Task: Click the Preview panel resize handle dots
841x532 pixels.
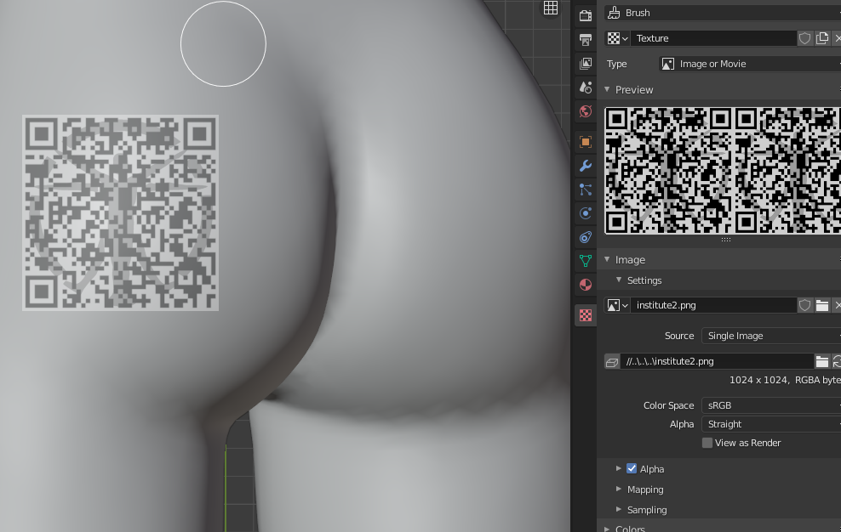Action: [x=726, y=240]
